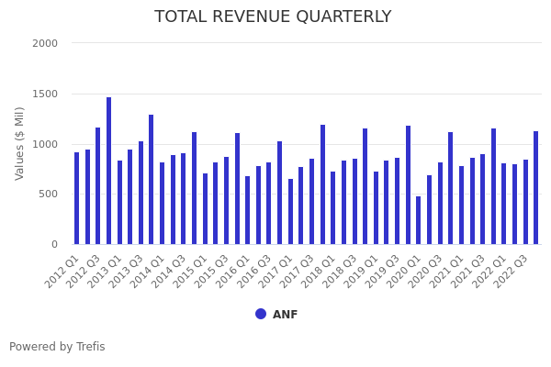The width and height of the screenshot is (551, 367).
Task: Toggle the ANF series legend label
Action: pos(285,315)
